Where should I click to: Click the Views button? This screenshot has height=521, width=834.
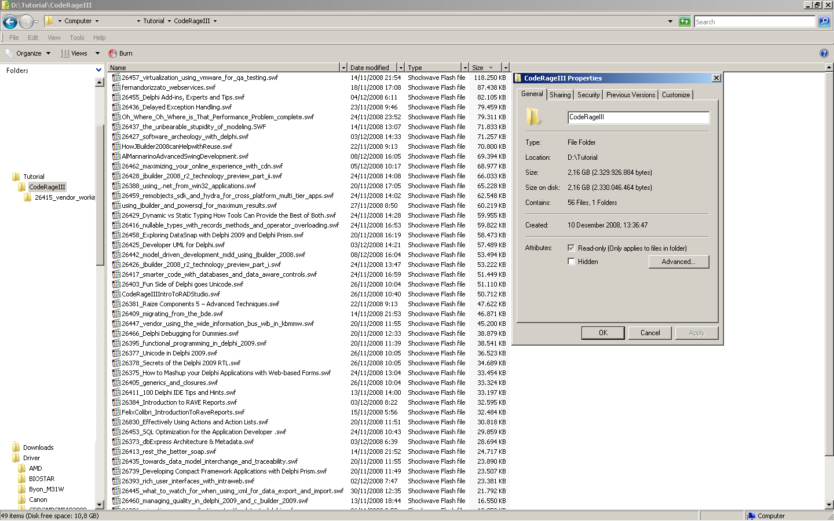(74, 53)
